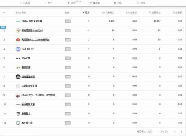Screen dimensions: 186x136
Task: Switch to the 小蚁 tab
Action: point(118,3)
